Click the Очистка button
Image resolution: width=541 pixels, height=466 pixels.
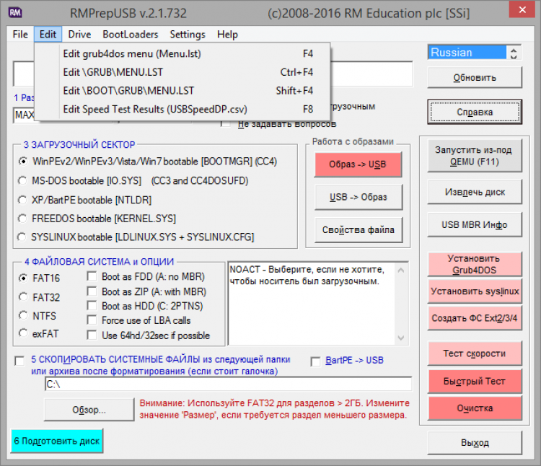click(475, 408)
